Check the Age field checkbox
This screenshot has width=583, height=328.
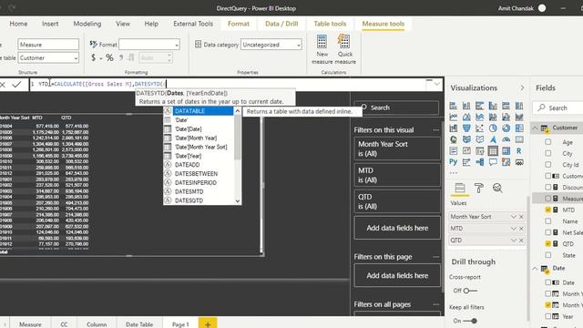[548, 142]
